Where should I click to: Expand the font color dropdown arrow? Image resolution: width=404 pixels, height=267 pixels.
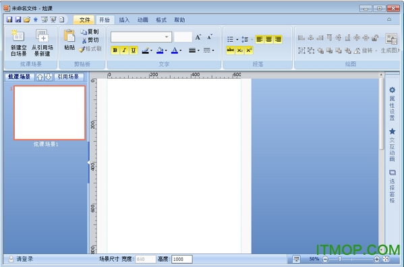tap(181, 51)
